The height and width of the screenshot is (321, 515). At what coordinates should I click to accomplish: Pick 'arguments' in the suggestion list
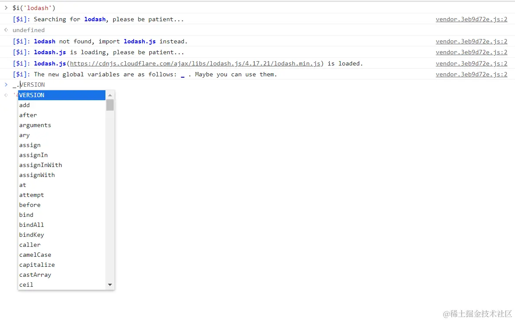[62, 125]
